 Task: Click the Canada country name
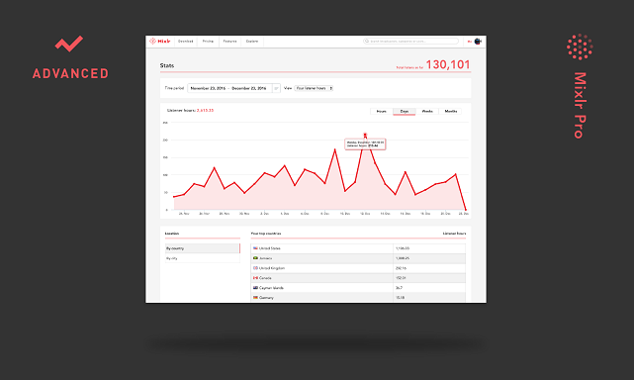pos(265,278)
